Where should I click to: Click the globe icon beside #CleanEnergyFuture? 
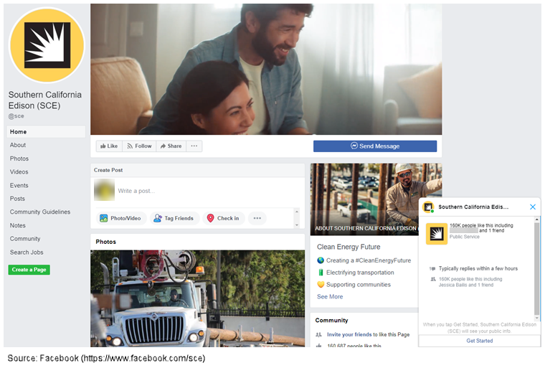[x=321, y=260]
